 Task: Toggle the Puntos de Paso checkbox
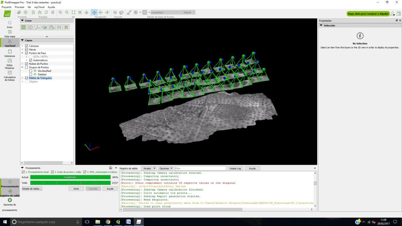coord(27,53)
